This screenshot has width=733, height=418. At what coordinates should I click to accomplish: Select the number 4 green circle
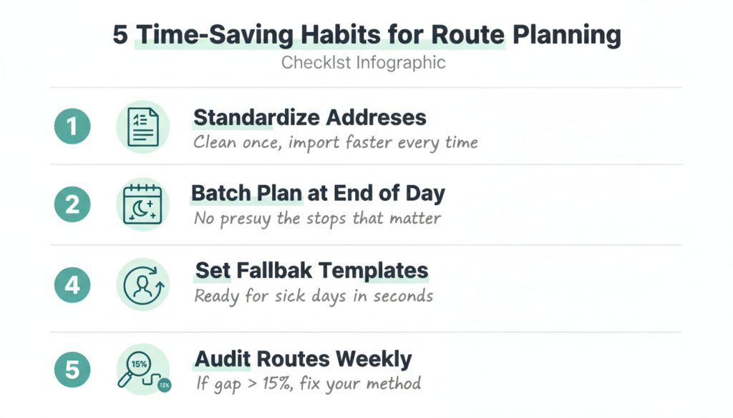coord(72,284)
